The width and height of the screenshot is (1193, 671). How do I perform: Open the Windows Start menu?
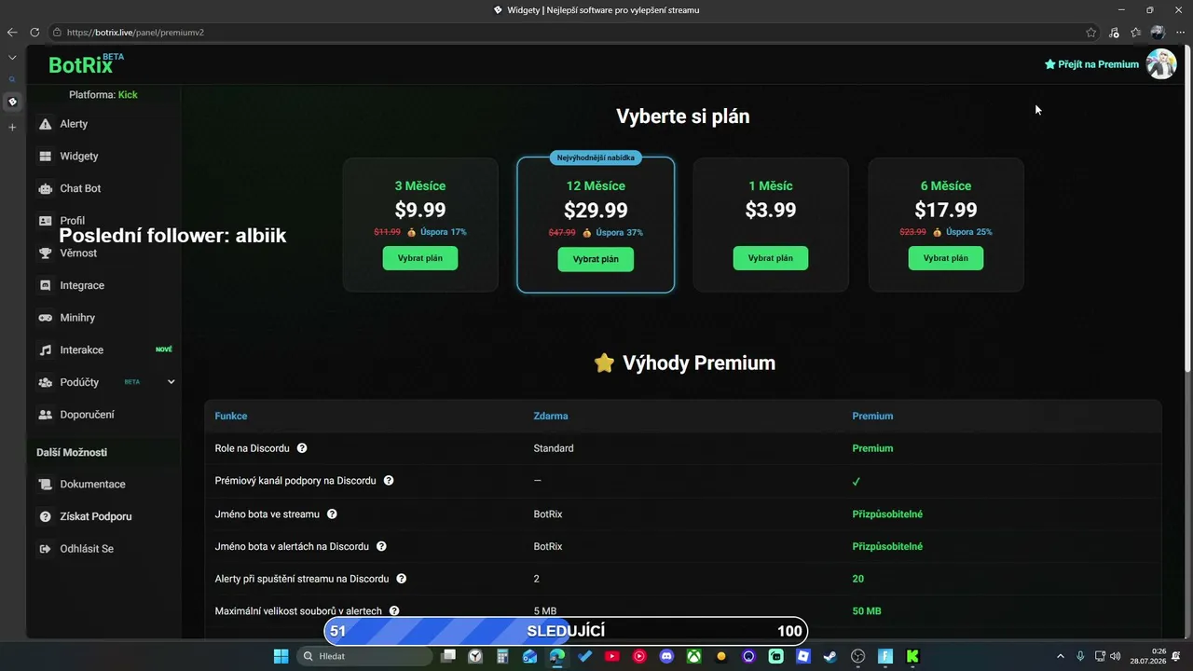[281, 656]
